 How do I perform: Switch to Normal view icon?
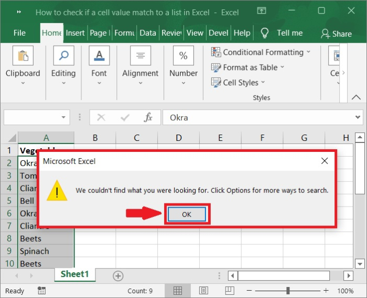coord(178,291)
